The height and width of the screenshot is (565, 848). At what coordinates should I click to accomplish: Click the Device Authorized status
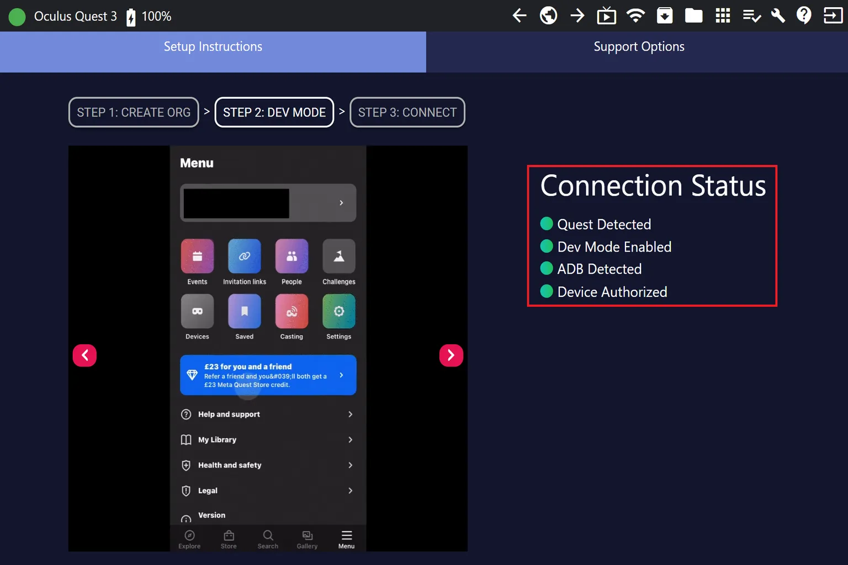(603, 291)
